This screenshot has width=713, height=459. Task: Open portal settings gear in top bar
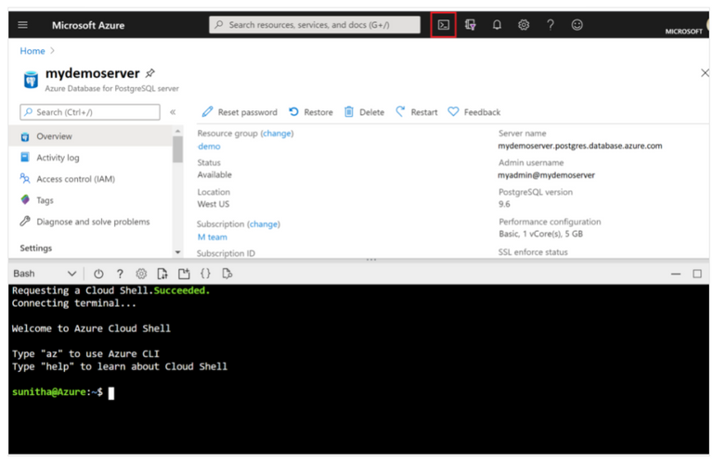tap(524, 25)
